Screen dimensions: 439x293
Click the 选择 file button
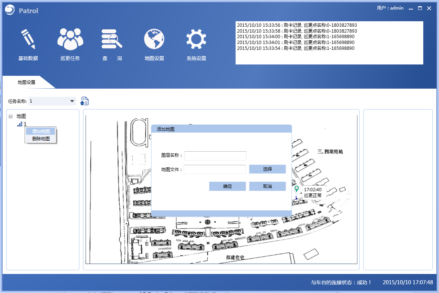point(267,169)
